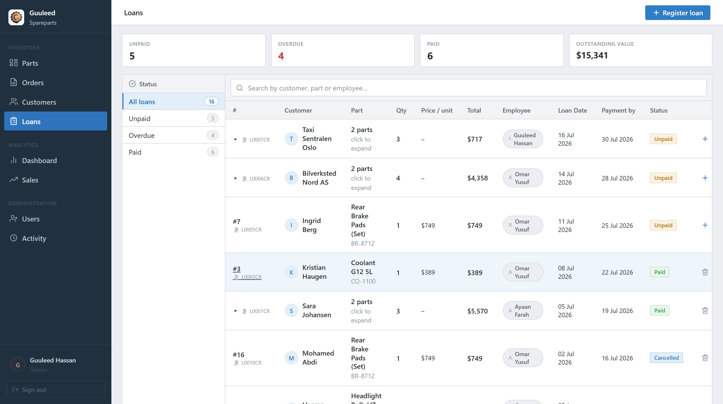
Task: Expand the 2 parts list for Taxi Sentralen Oslo
Action: point(361,139)
